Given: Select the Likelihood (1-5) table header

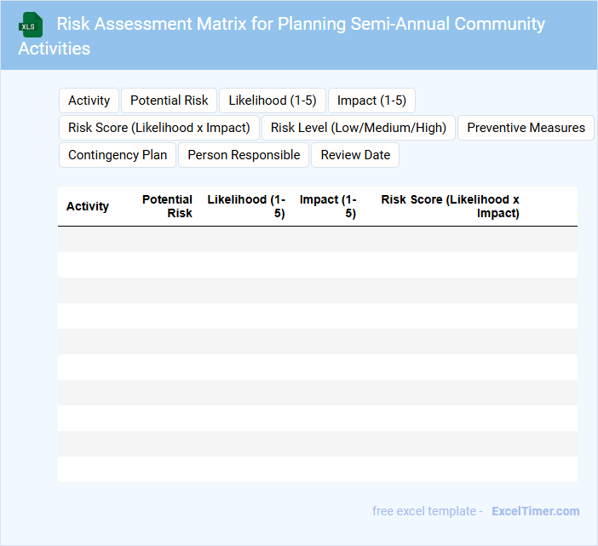Looking at the screenshot, I should 246,206.
